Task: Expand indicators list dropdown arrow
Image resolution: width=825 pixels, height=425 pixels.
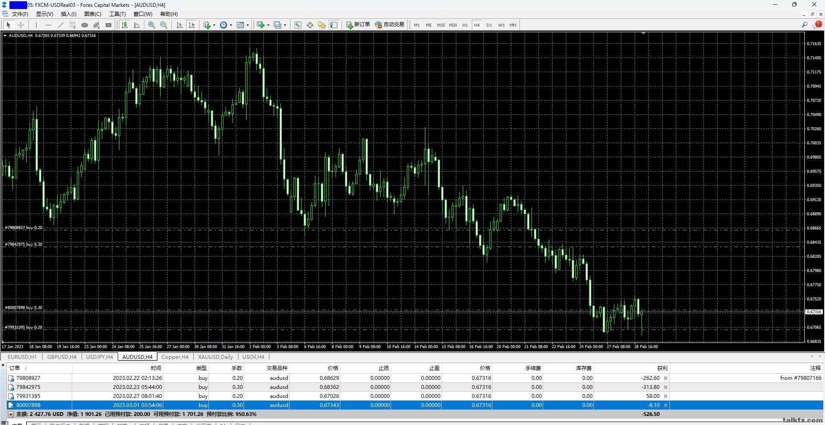Action: tap(214, 25)
